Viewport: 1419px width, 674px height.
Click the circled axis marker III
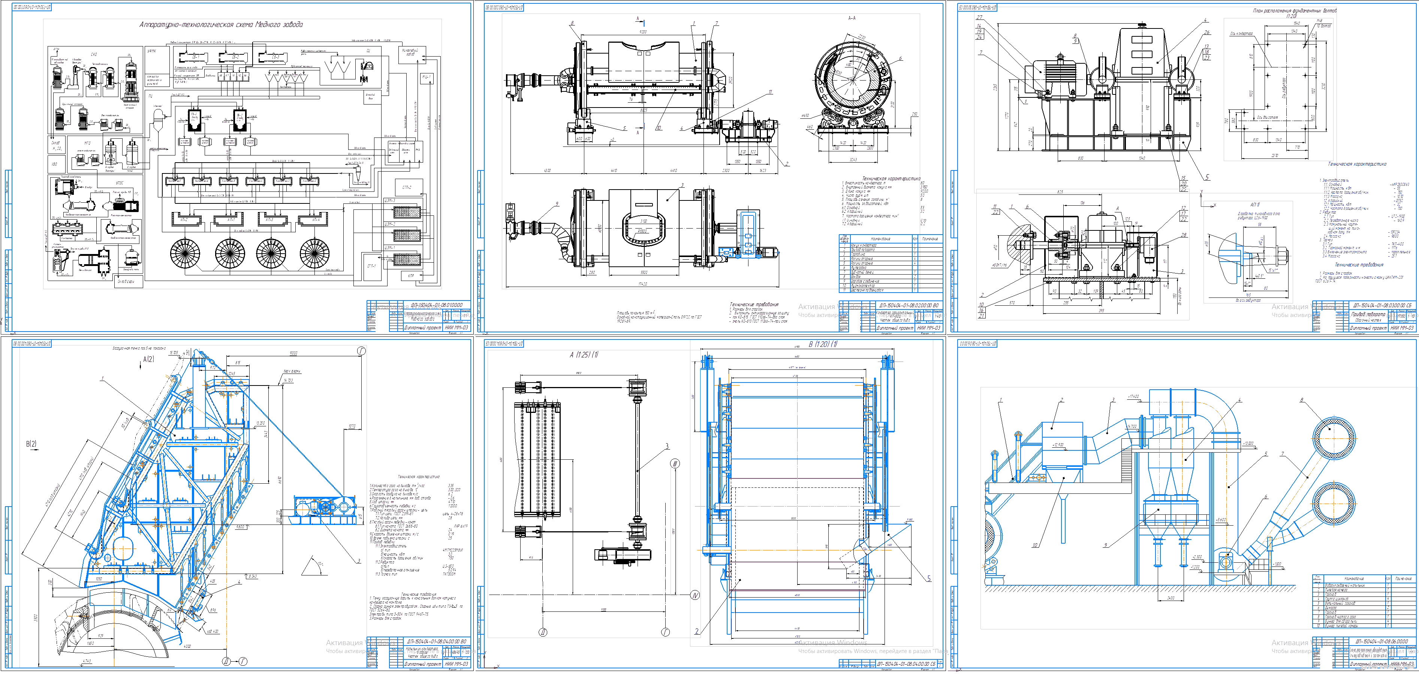pos(675,464)
